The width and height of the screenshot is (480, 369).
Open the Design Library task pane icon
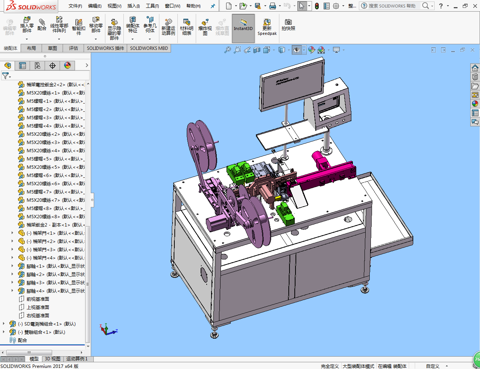pos(475,77)
